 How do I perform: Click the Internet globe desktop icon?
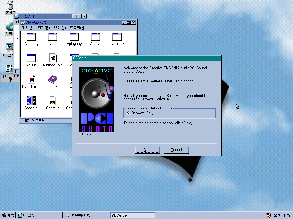pyautogui.click(x=9, y=27)
